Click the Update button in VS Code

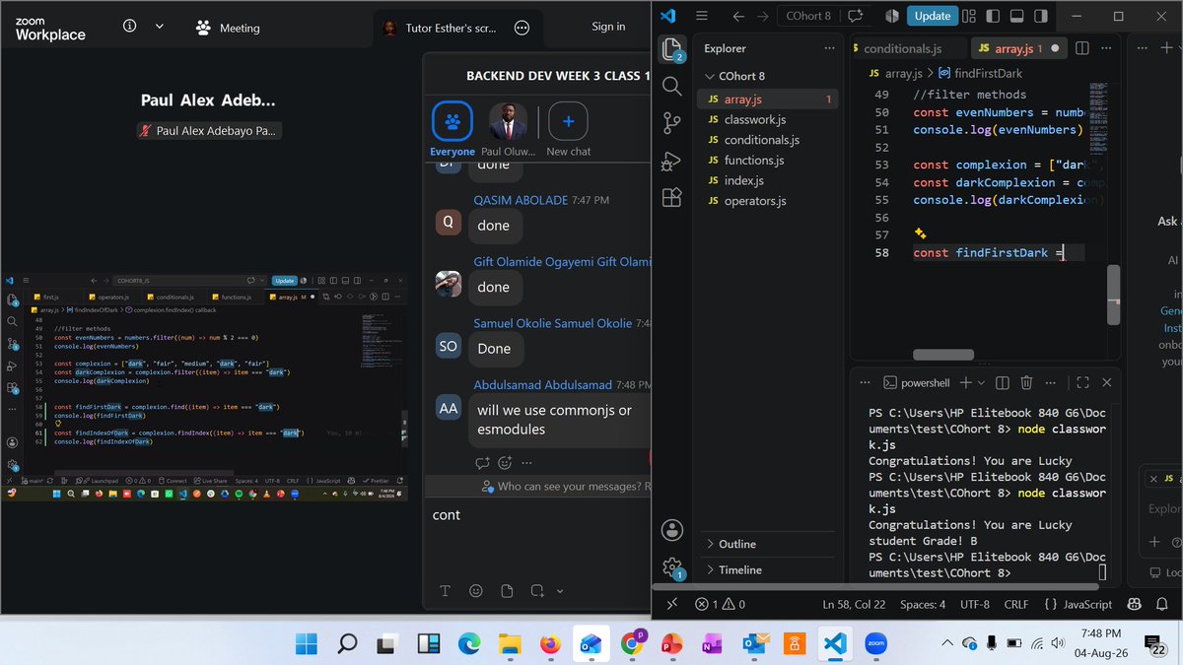[x=932, y=16]
